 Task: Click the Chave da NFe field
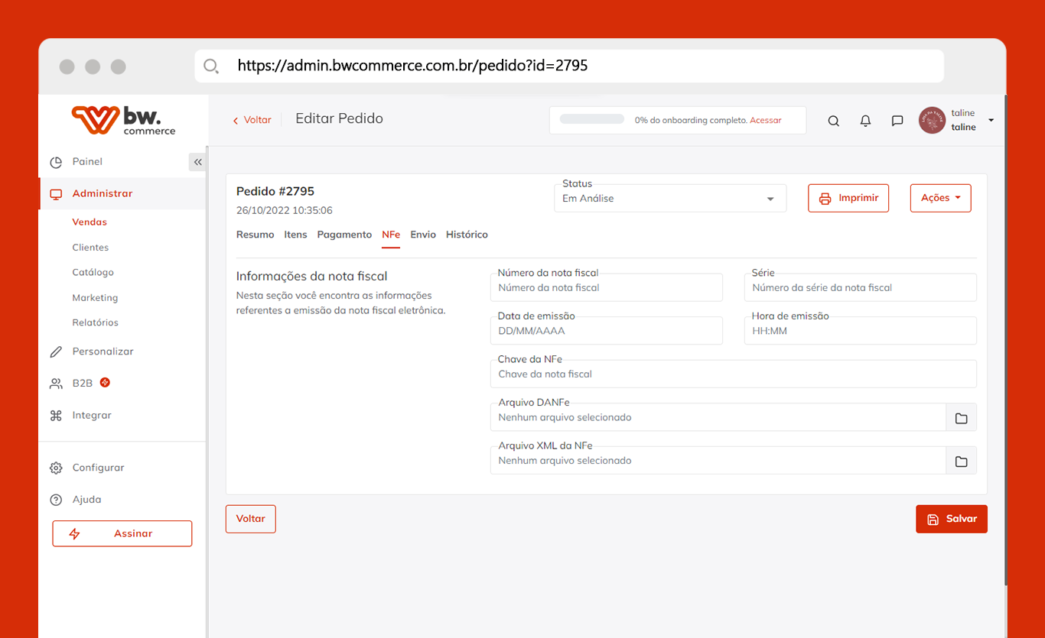pyautogui.click(x=734, y=374)
